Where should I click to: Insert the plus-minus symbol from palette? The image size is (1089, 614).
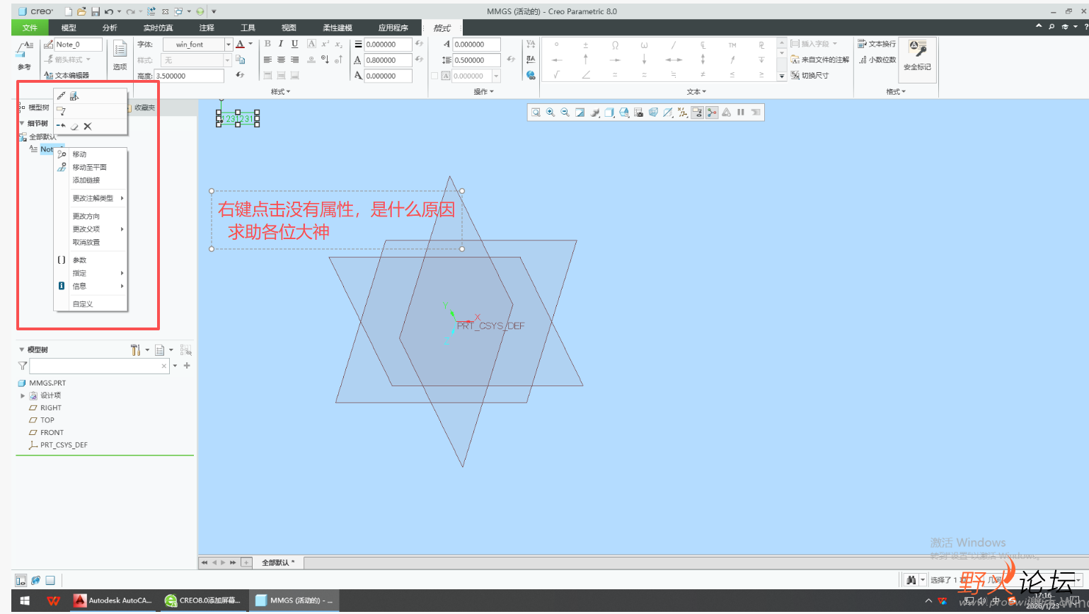586,45
